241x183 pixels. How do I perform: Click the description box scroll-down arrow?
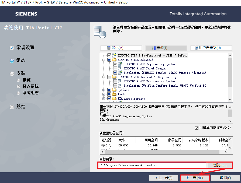(230, 121)
